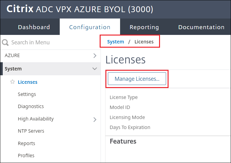The height and width of the screenshot is (163, 231).
Task: Open the Dashboard tab
Action: pos(34,27)
